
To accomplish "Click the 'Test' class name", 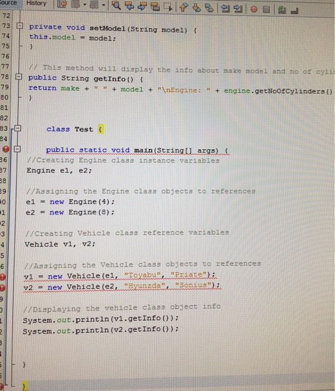I will tap(84, 129).
